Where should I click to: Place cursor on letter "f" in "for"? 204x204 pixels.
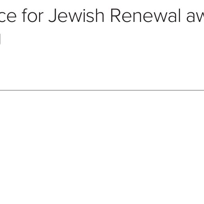(25, 16)
